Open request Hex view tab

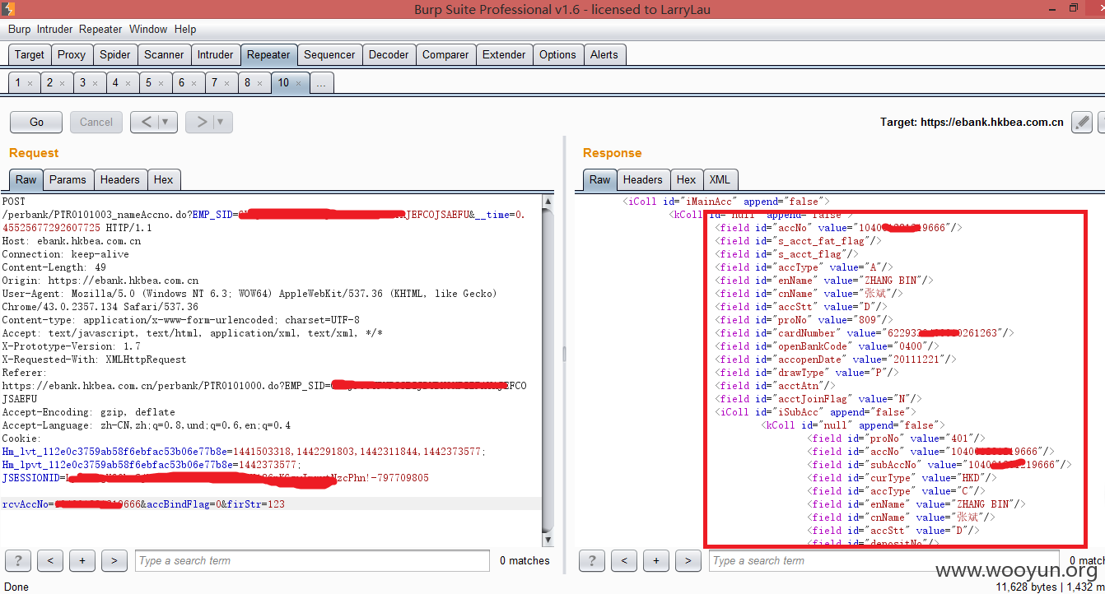164,179
